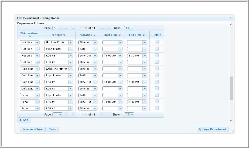Sort the table by Start Time column
The width and height of the screenshot is (249, 148).
[x=112, y=35]
